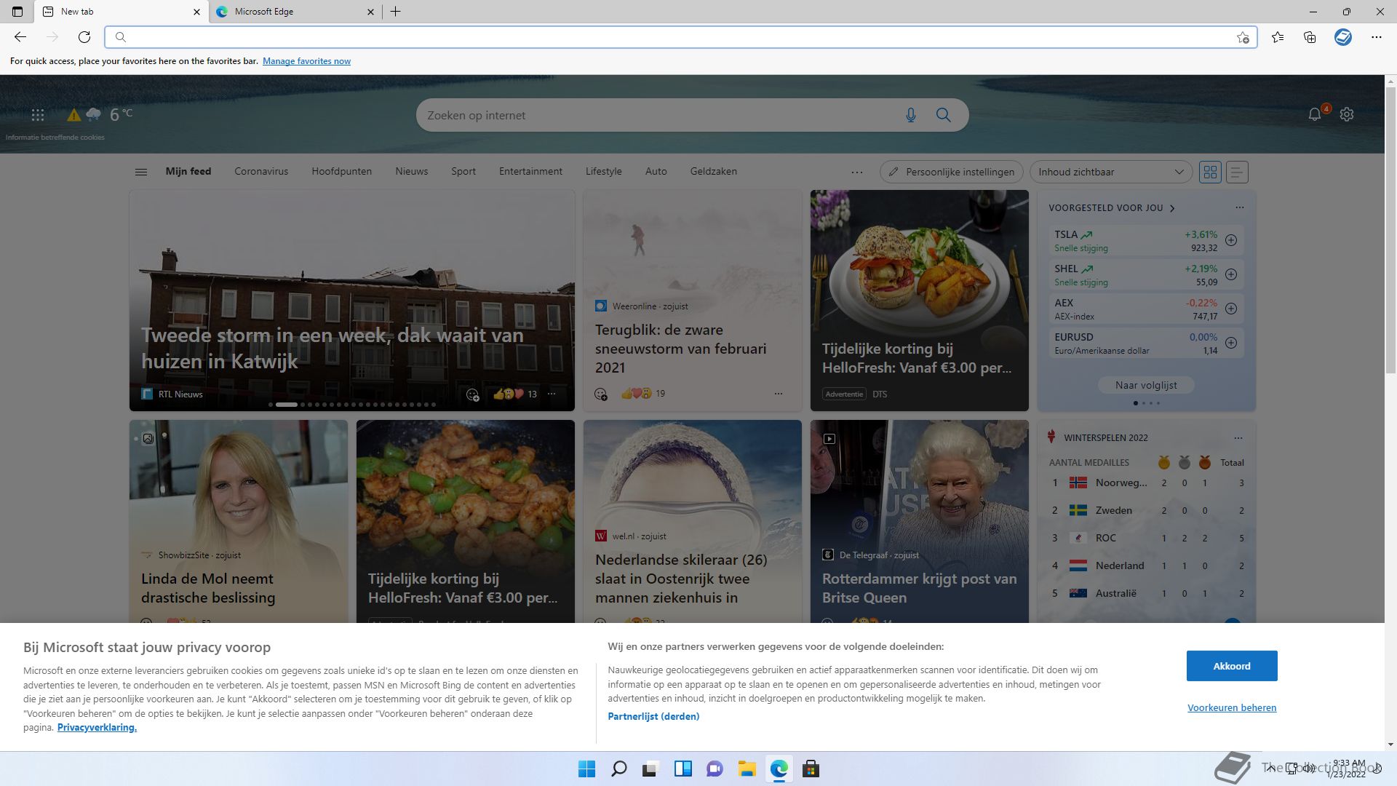Open more options on the sneeuwstorm article
Image resolution: width=1397 pixels, height=786 pixels.
tap(779, 394)
